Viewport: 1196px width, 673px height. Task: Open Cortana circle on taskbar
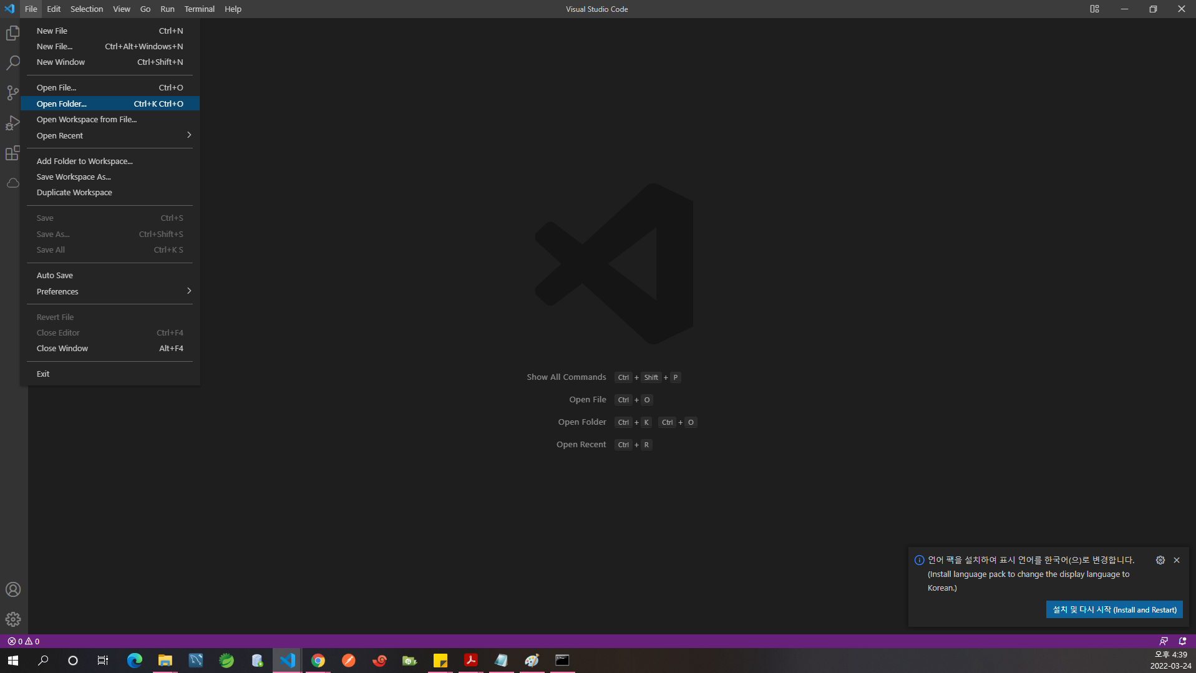73,661
